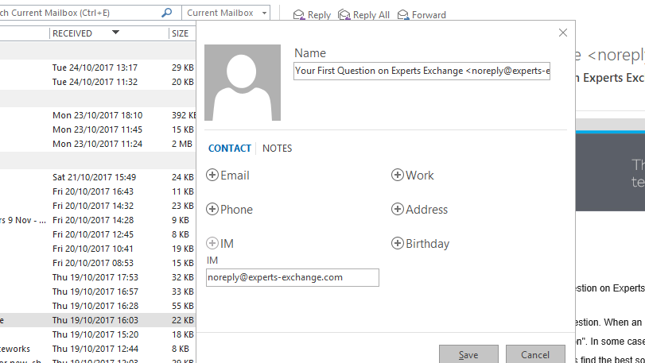Select email received Tue 24/10/2017 11:32
645x363 pixels.
[98, 82]
